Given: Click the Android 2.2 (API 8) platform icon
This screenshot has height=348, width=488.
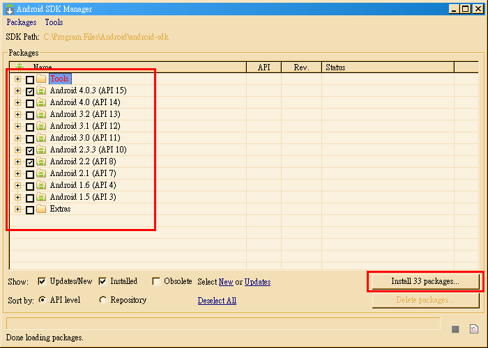Looking at the screenshot, I should (41, 161).
